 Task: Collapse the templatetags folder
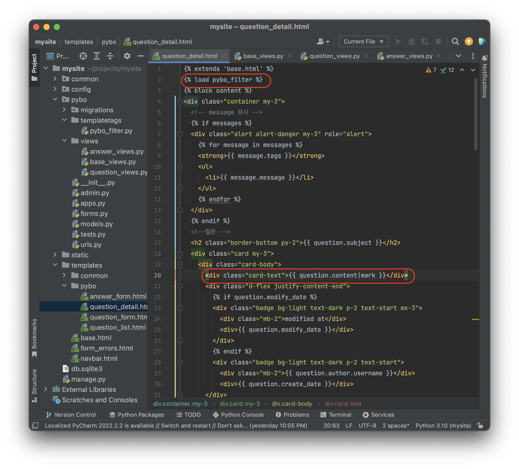pyautogui.click(x=64, y=120)
